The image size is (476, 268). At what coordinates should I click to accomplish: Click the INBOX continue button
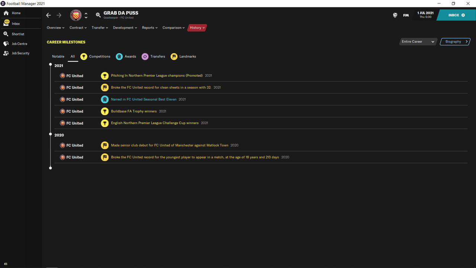click(x=456, y=15)
